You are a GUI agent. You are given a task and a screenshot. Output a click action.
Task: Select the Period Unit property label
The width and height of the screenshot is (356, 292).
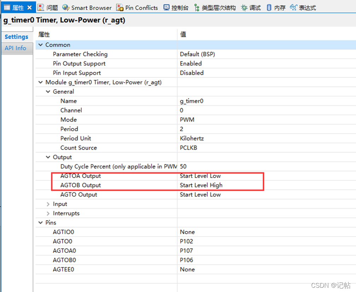[x=76, y=138]
